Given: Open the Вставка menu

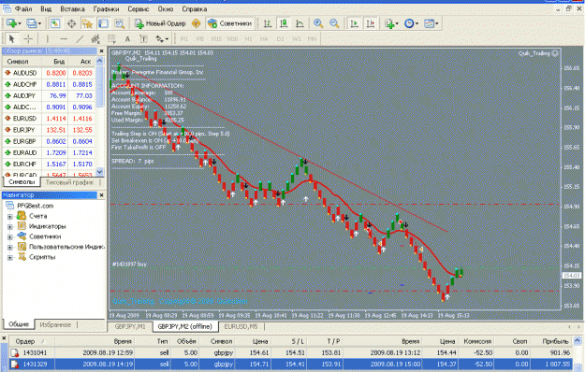Looking at the screenshot, I should 72,9.
